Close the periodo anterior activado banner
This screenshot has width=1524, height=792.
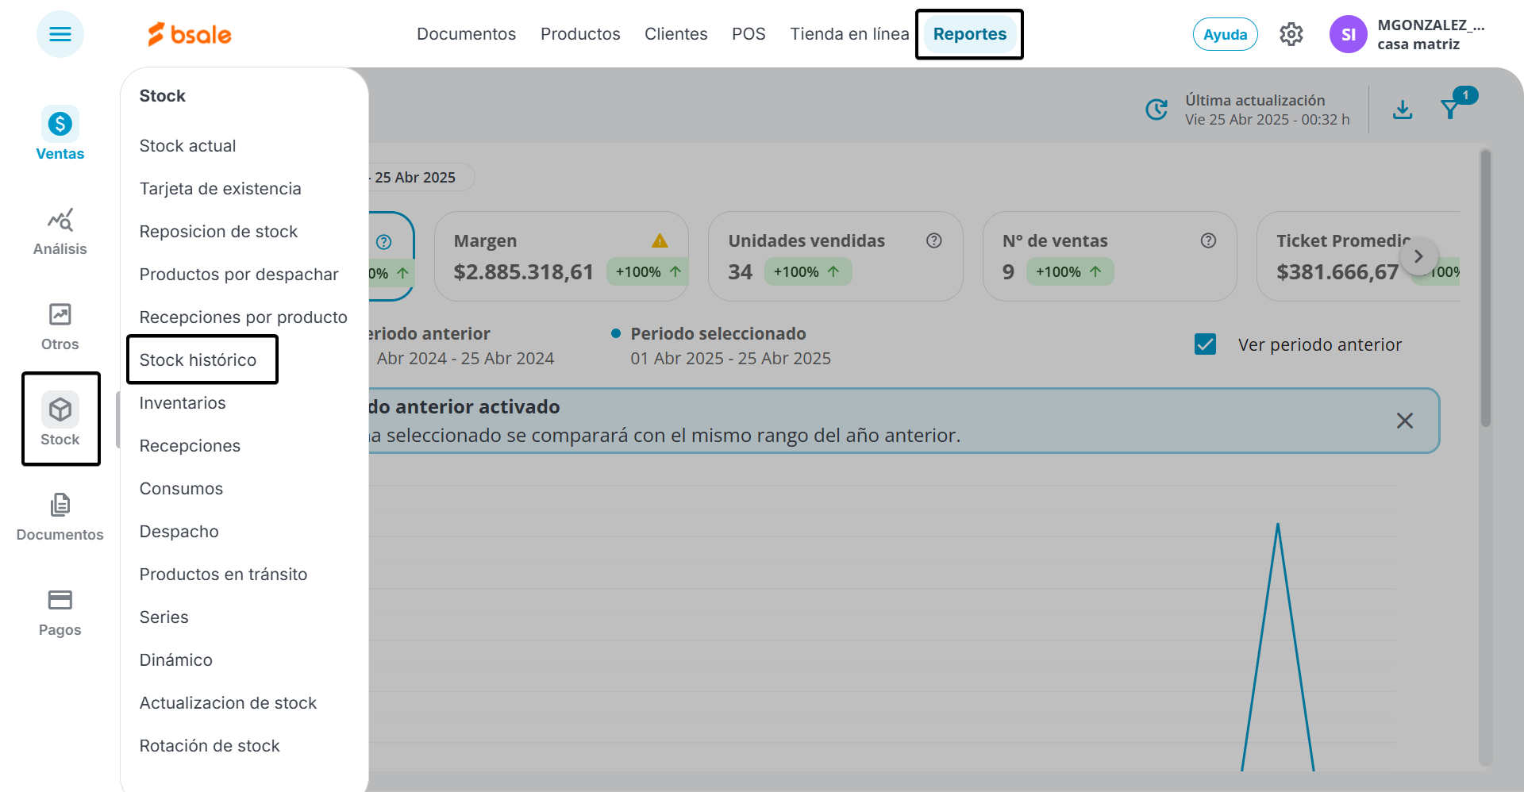click(x=1405, y=421)
